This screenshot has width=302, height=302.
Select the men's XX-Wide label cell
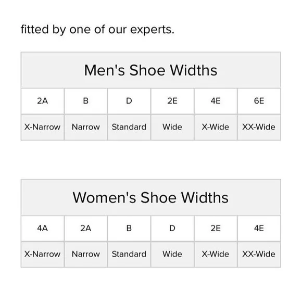[259, 128]
